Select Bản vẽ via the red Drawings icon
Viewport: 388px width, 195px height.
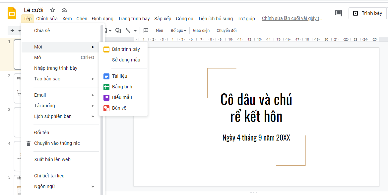(106, 108)
